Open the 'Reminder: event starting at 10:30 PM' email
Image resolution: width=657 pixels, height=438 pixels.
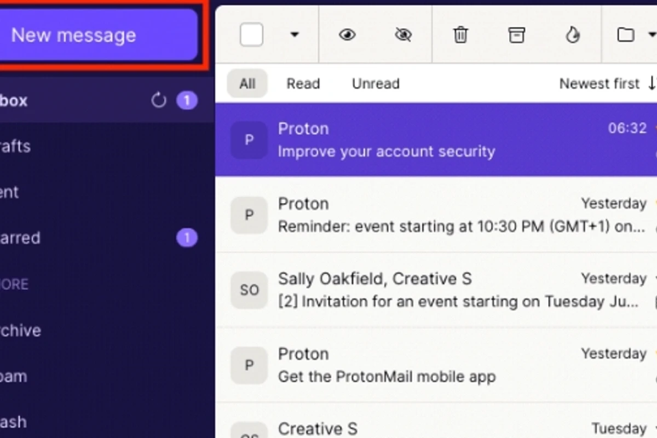click(x=436, y=215)
